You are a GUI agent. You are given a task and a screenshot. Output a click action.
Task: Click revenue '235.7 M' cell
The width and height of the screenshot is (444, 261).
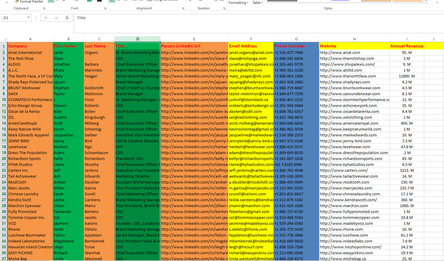point(407,188)
